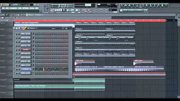The height and width of the screenshot is (101, 180).
Task: Click the save project toolbar icon
Action: pos(147,5)
